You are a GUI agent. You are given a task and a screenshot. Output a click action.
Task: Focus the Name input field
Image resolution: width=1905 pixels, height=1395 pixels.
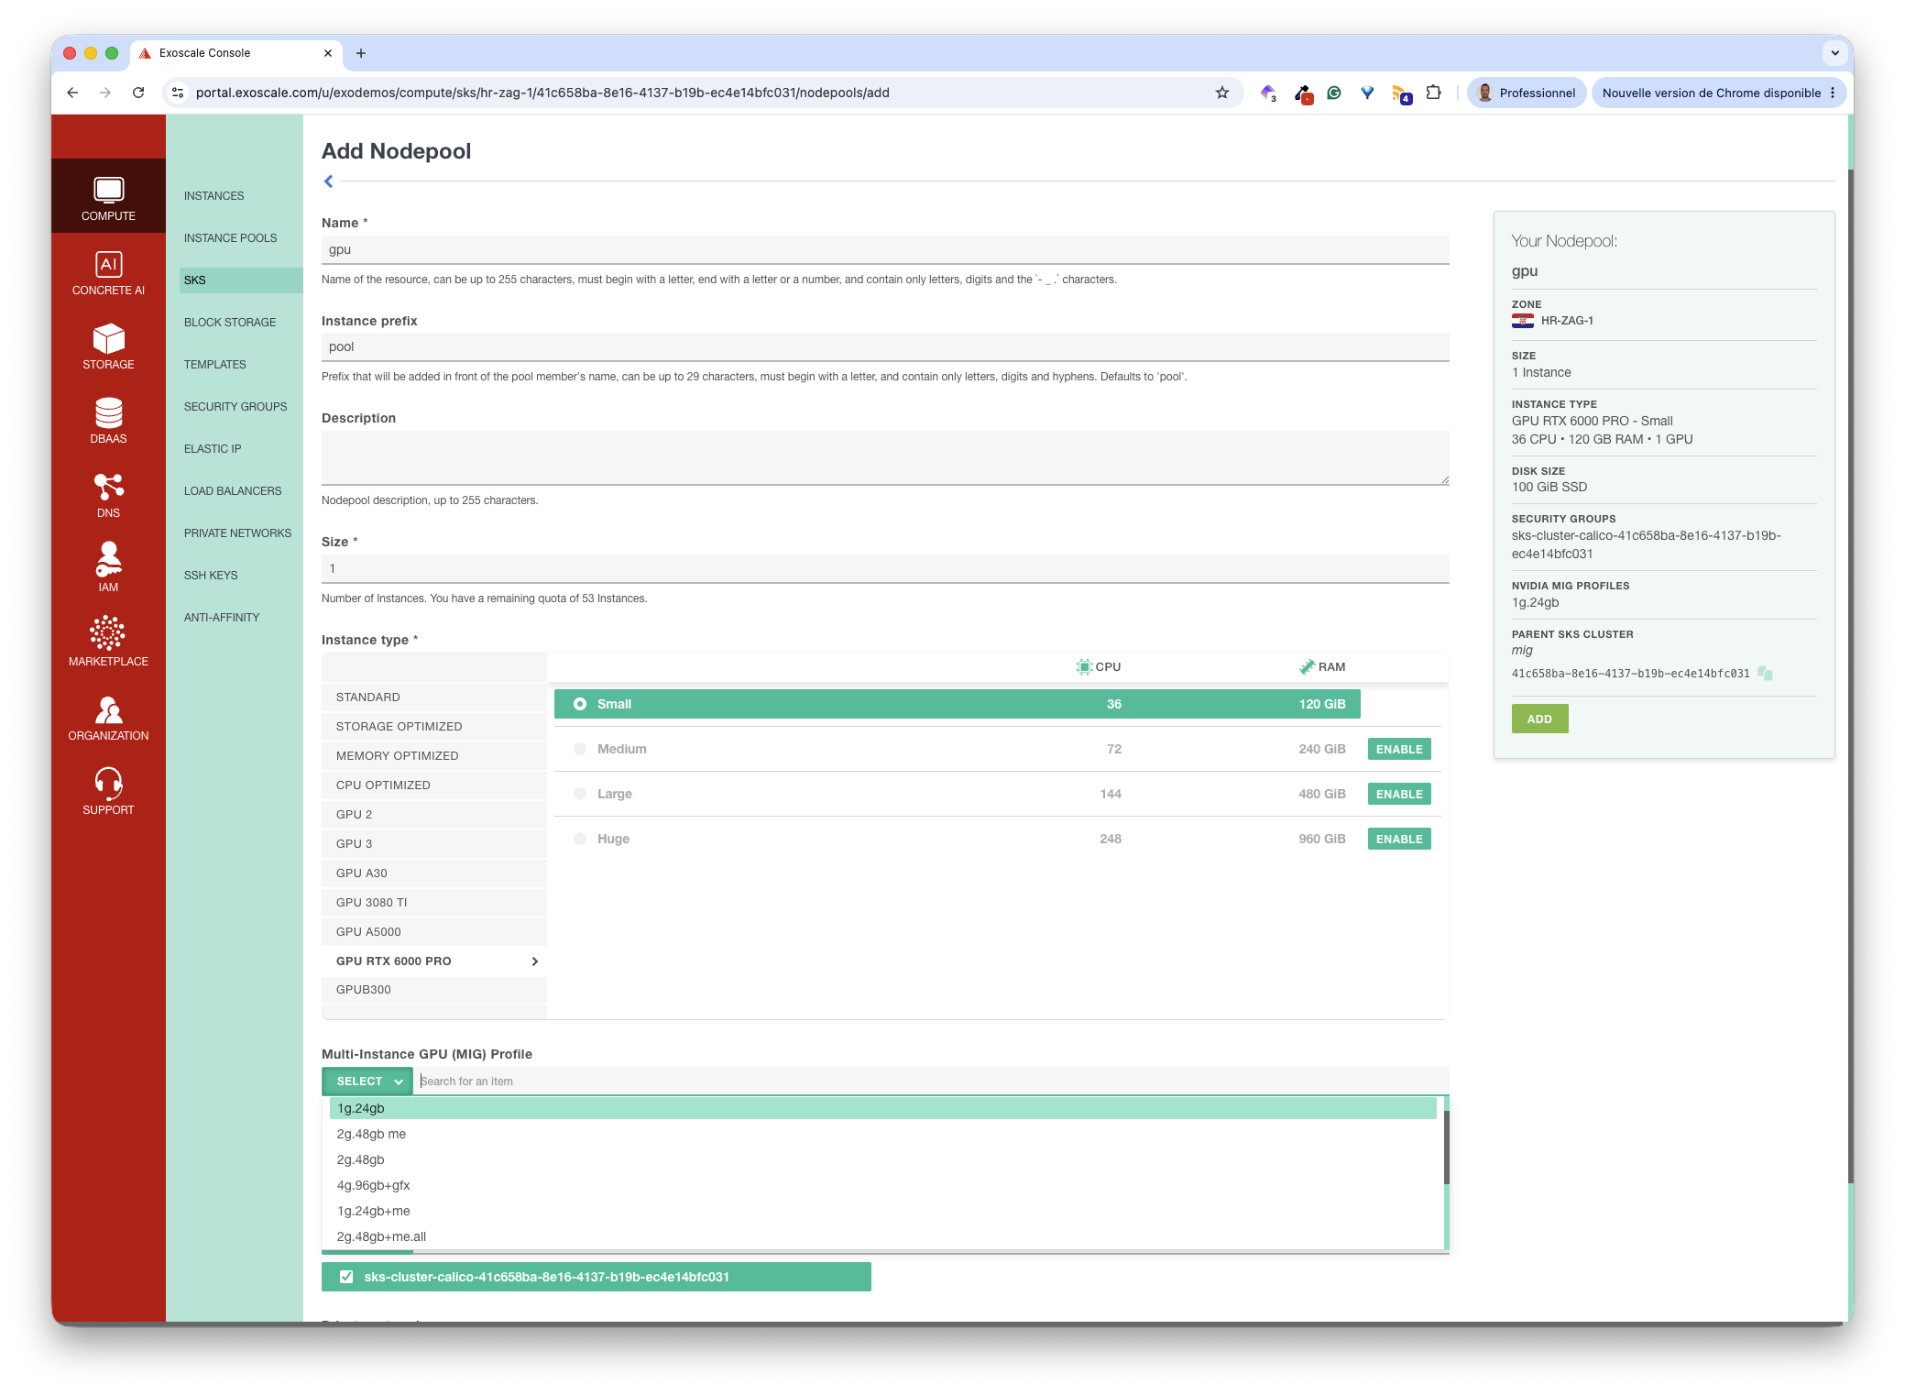[x=885, y=250]
